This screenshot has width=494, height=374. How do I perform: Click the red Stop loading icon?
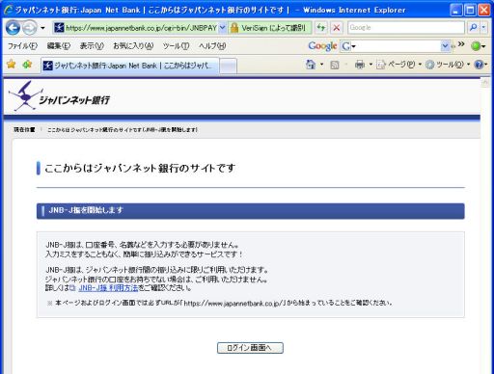point(337,28)
